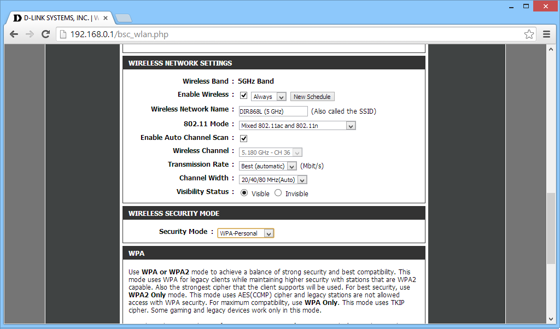Viewport: 560px width, 329px height.
Task: Select the Invisible visibility status option
Action: click(x=278, y=193)
